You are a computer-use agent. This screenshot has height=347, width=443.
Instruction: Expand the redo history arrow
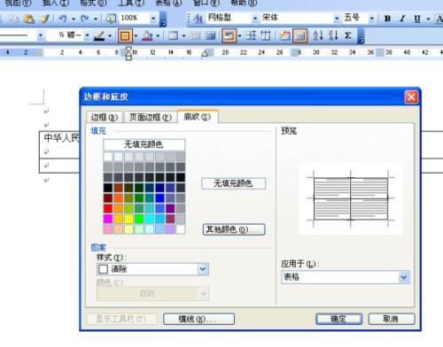pyautogui.click(x=96, y=19)
